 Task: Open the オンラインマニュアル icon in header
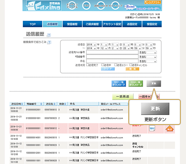(x=72, y=5)
